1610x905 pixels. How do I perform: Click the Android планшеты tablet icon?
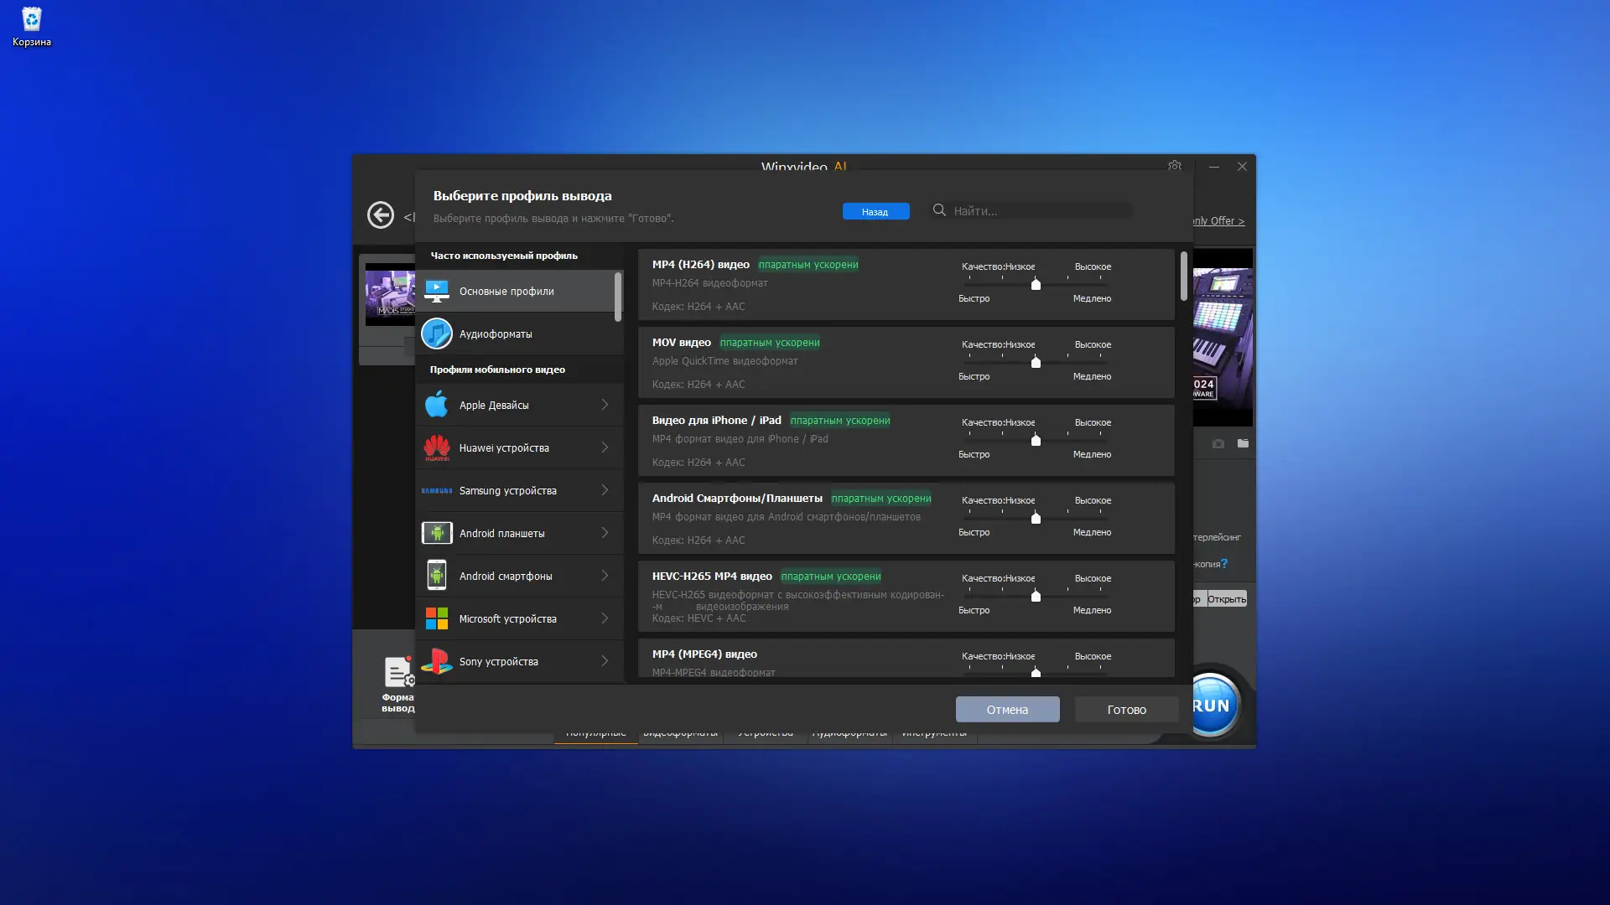coord(436,533)
